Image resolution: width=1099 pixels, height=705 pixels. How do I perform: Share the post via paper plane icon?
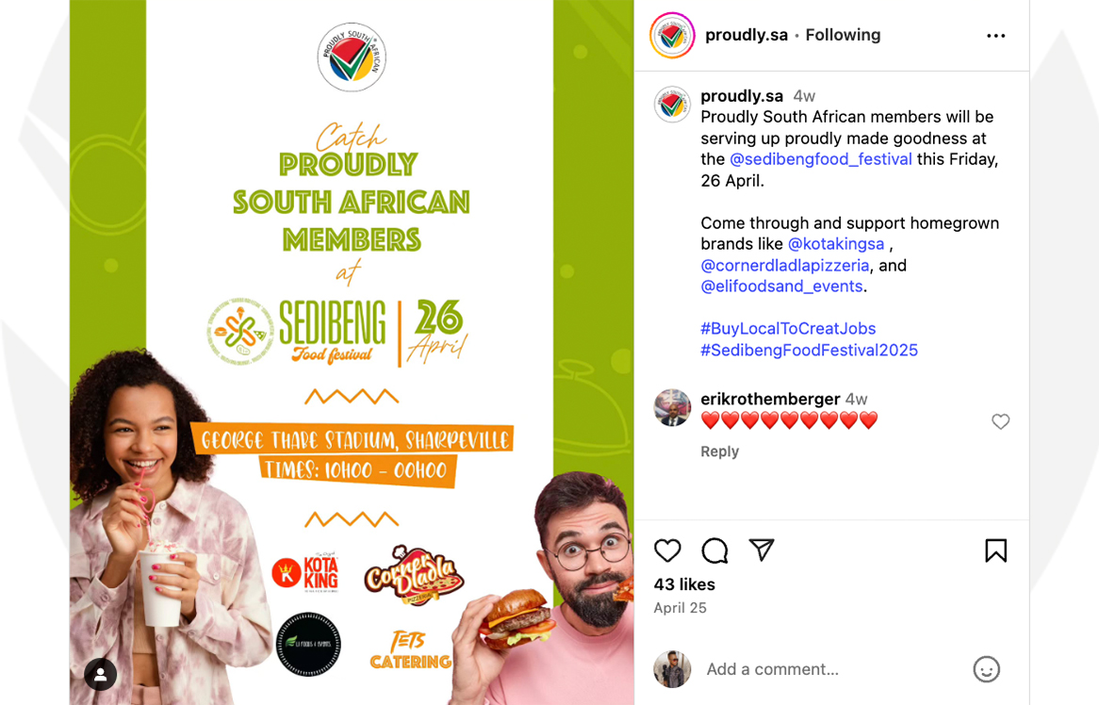click(762, 550)
